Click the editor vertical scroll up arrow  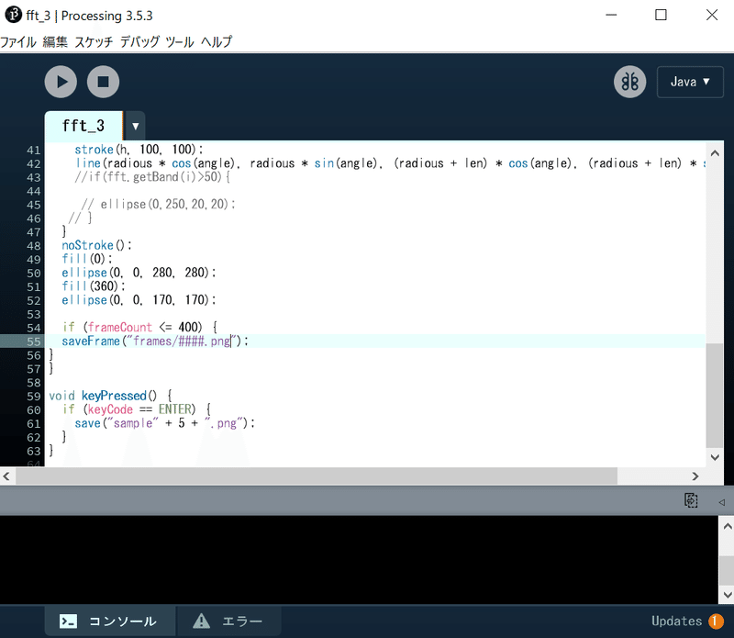pos(715,153)
